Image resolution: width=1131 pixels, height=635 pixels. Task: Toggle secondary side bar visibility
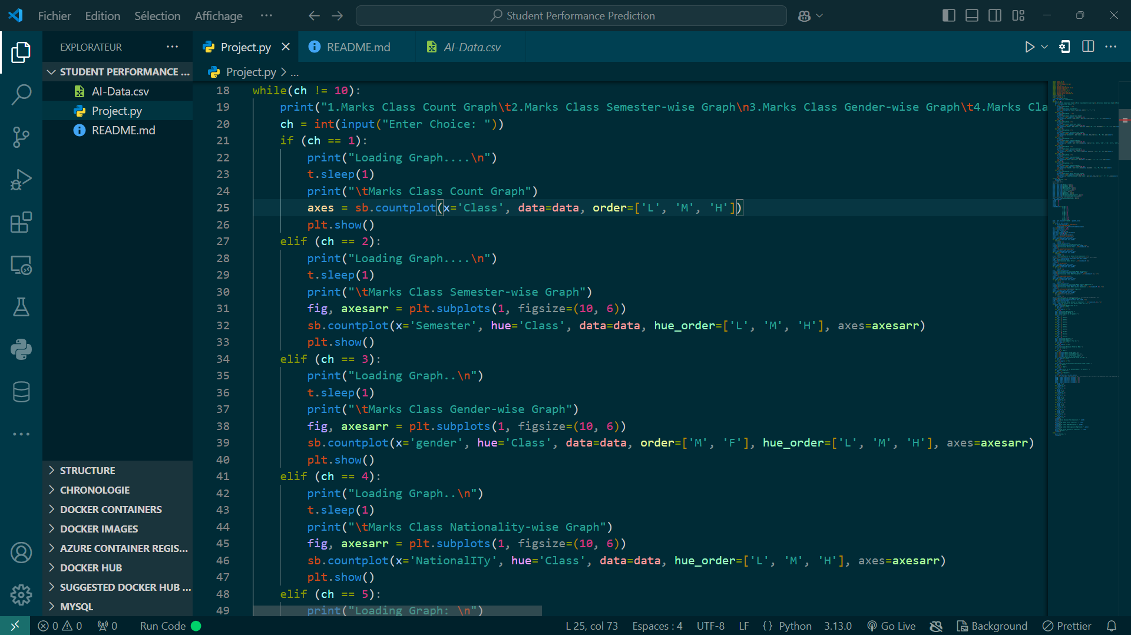tap(995, 16)
